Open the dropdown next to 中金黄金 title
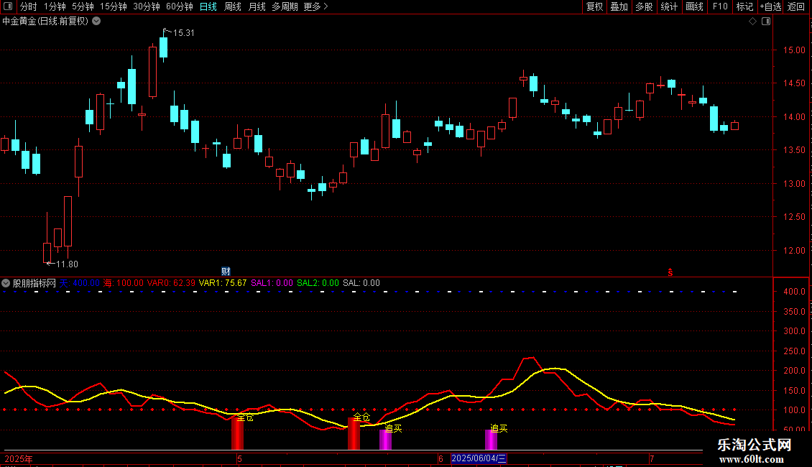This screenshot has height=467, width=812. click(x=96, y=22)
